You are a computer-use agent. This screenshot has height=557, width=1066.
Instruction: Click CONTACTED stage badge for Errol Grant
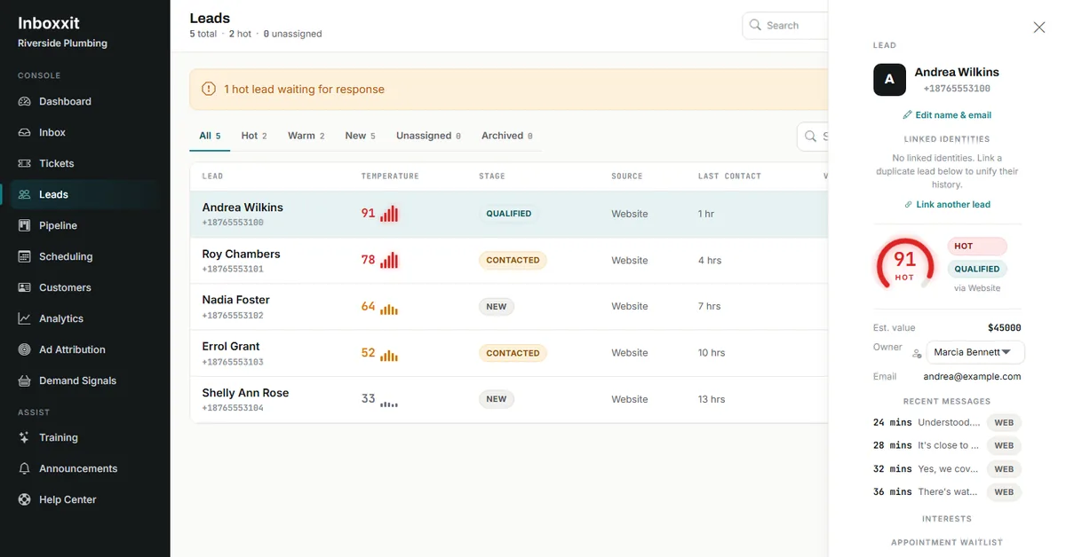coord(513,353)
